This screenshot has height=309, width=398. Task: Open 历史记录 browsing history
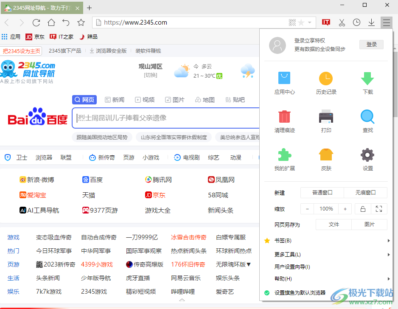tap(326, 82)
